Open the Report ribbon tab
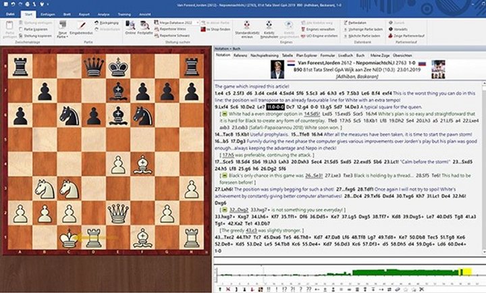This screenshot has width=486, height=293. point(84,14)
